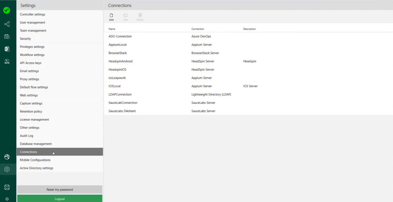Click the Settings gear icon

click(7, 169)
